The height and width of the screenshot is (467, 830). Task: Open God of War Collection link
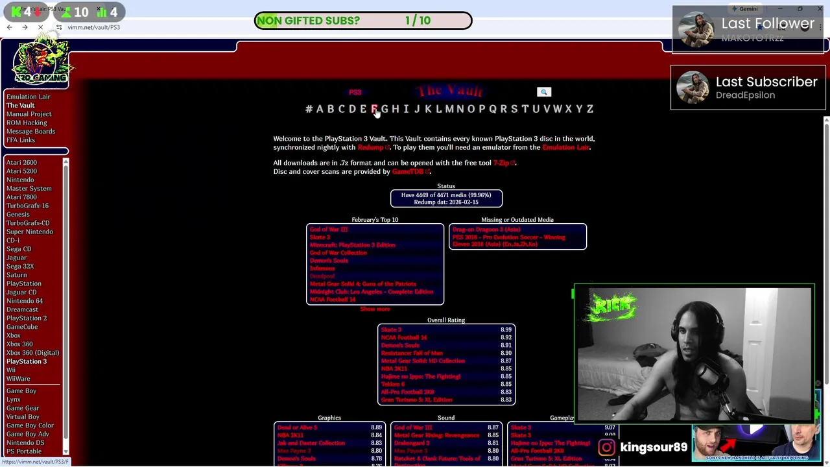pyautogui.click(x=338, y=253)
